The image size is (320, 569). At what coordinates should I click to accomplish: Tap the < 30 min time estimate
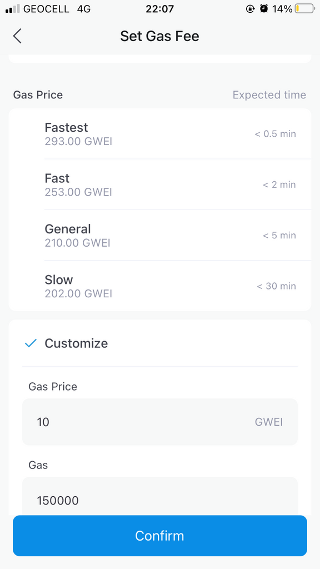pyautogui.click(x=277, y=286)
